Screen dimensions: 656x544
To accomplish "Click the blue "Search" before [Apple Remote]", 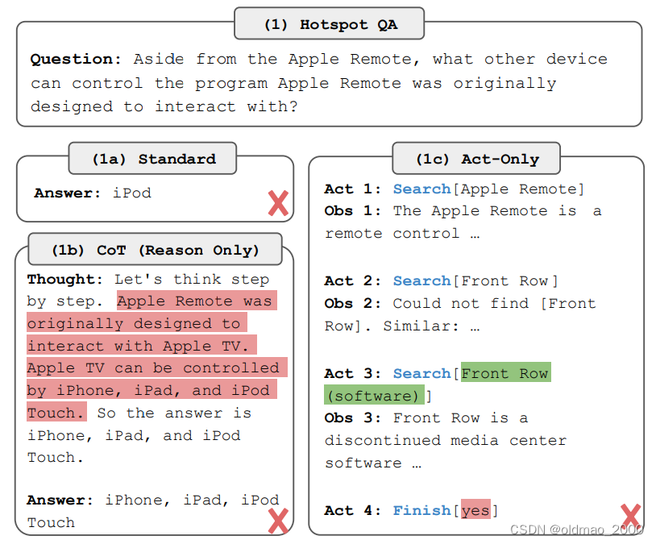I will (421, 189).
